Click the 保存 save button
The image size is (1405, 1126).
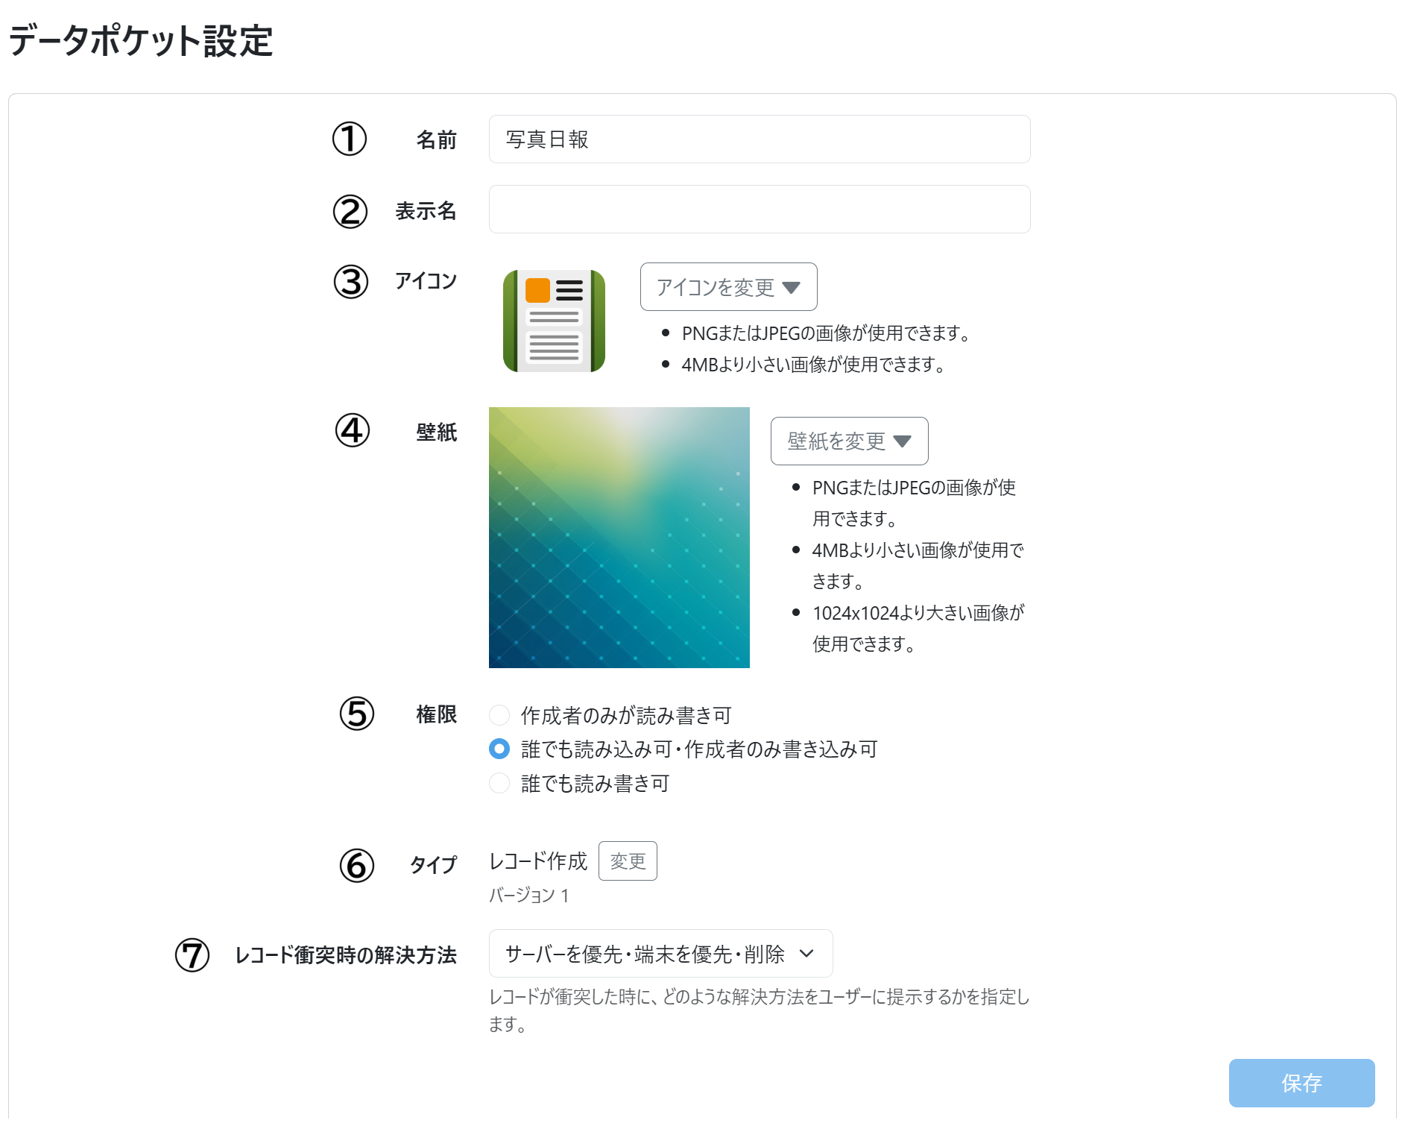pyautogui.click(x=1301, y=1083)
